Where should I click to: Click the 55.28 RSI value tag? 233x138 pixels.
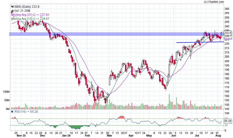tap(227, 121)
